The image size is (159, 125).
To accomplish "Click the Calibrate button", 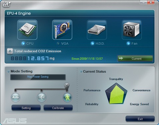I will pyautogui.click(x=58, y=108).
